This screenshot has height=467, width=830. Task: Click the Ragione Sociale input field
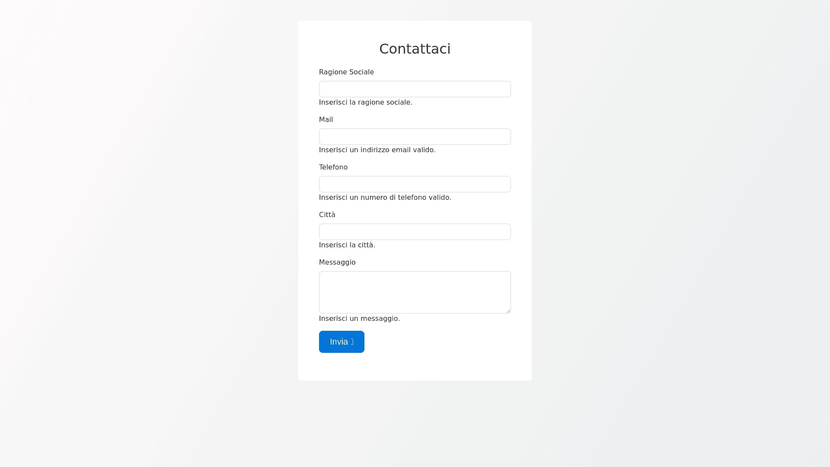[x=415, y=89]
